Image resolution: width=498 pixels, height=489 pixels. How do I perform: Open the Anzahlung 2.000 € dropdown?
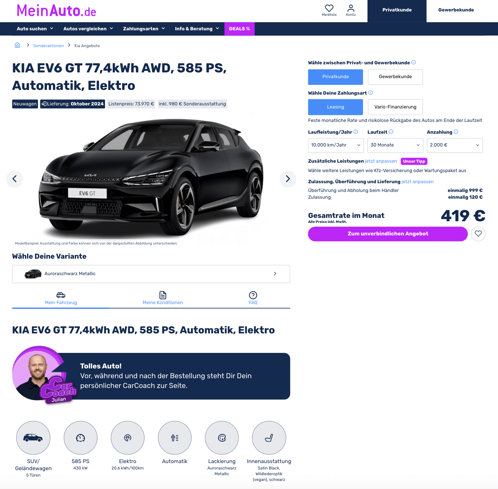[x=455, y=145]
